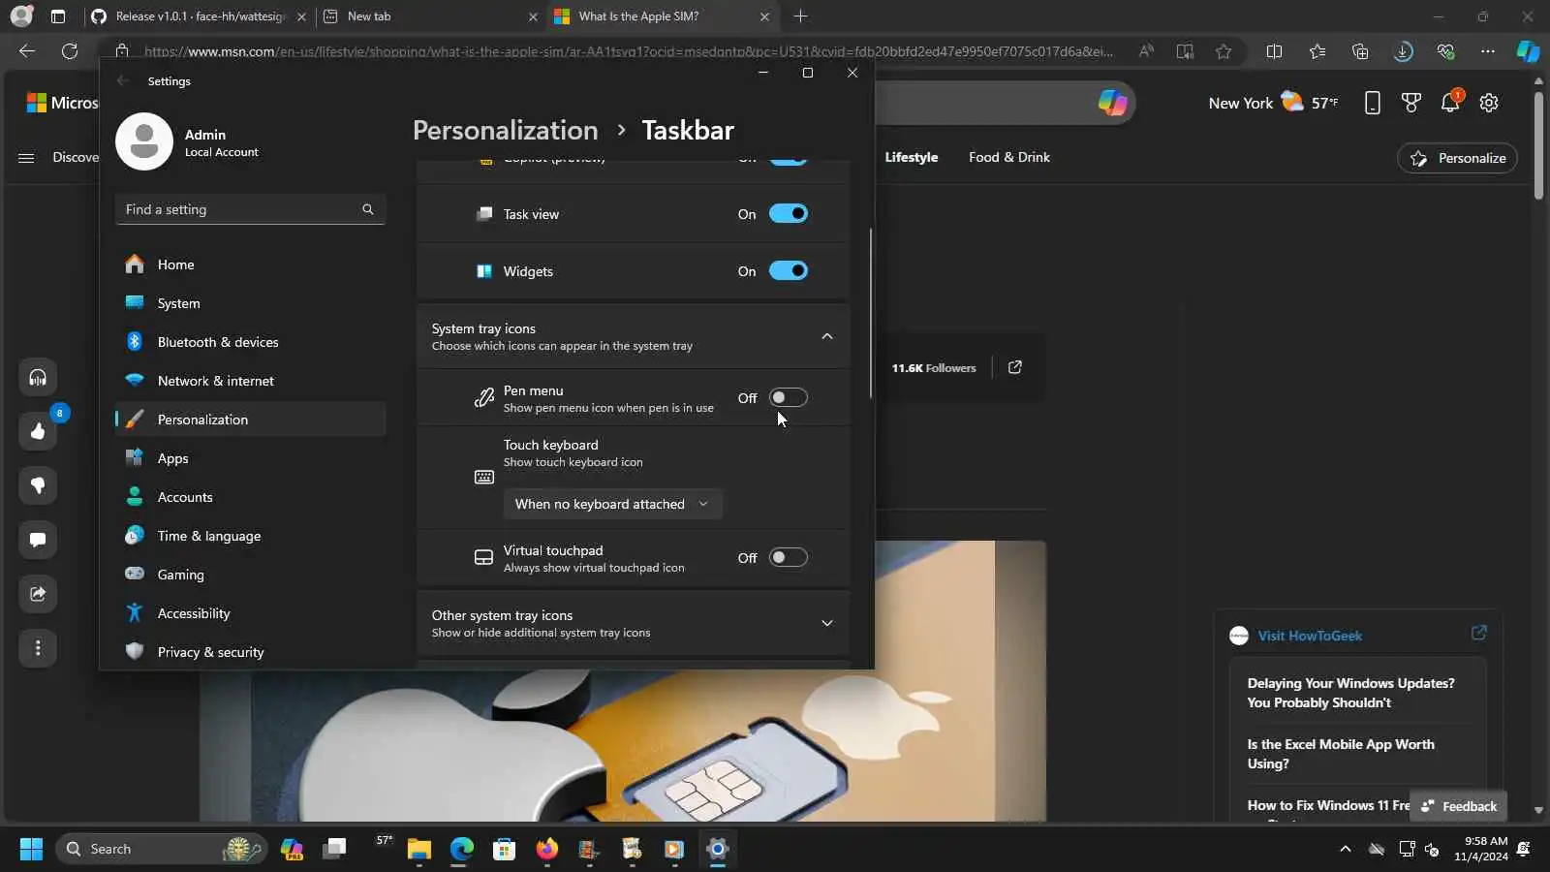Click the Edge back navigation arrow
Viewport: 1550px width, 872px height.
coord(27,51)
